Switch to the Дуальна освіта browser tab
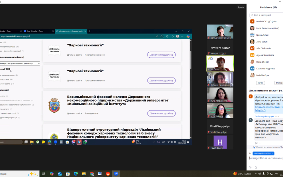 click(71, 31)
